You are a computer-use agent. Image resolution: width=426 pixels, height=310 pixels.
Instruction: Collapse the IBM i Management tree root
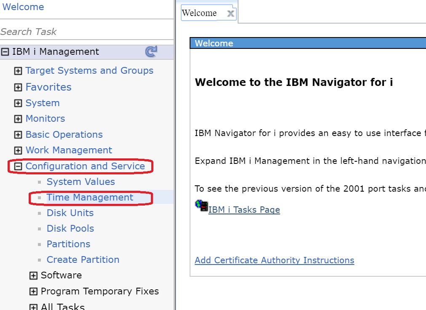(5, 52)
